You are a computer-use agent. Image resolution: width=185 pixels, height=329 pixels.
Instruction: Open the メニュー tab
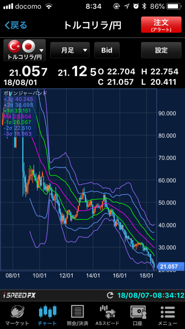pos(168,315)
